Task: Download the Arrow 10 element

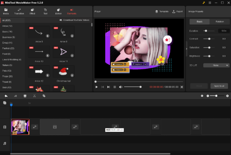Action: pos(47,56)
